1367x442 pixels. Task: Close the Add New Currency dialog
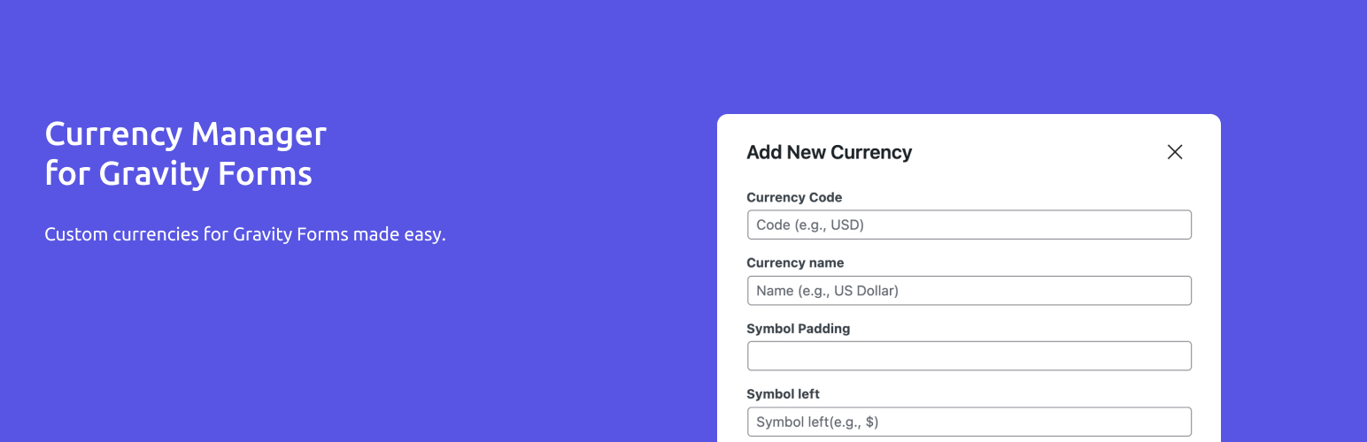[1175, 152]
